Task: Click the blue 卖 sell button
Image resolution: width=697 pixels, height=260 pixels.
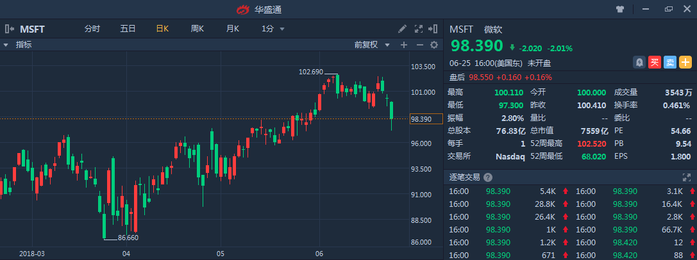Action: 670,63
